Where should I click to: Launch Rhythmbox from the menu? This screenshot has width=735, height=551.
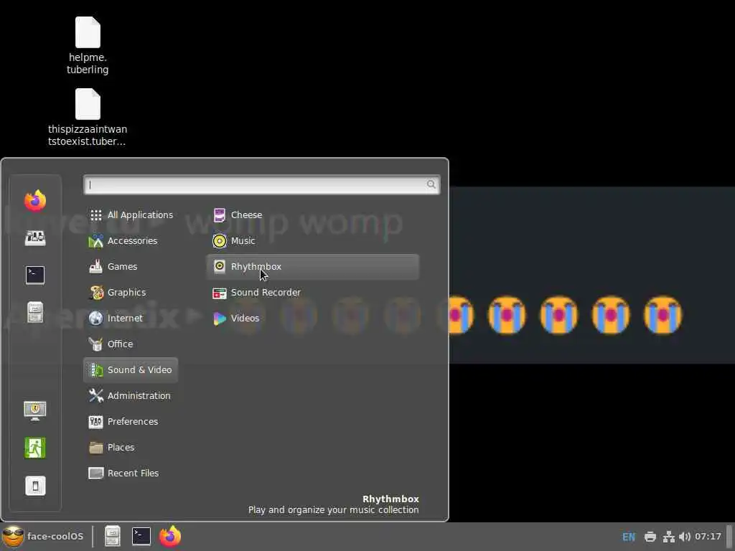point(313,267)
